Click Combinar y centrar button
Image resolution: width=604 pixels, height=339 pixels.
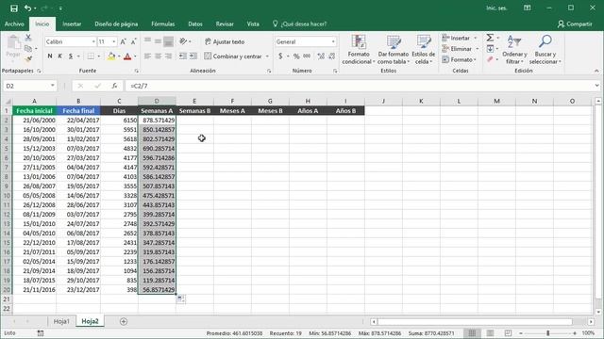coord(233,56)
